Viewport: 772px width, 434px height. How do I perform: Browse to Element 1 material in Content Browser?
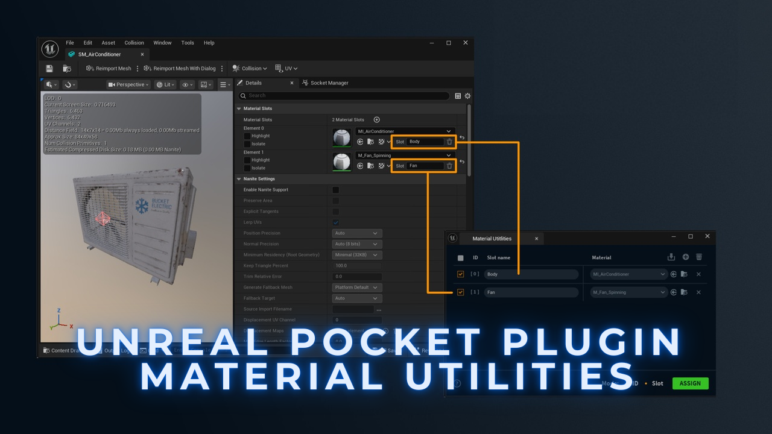point(370,166)
